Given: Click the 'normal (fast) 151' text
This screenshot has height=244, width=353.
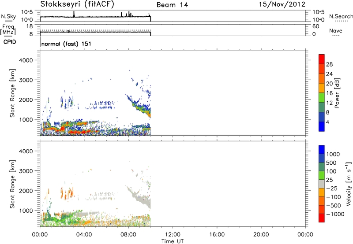Looking at the screenshot, I should 67,44.
